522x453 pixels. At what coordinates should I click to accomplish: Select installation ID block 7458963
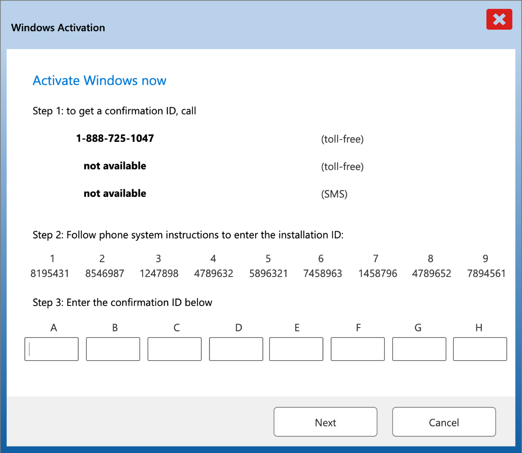click(x=323, y=273)
